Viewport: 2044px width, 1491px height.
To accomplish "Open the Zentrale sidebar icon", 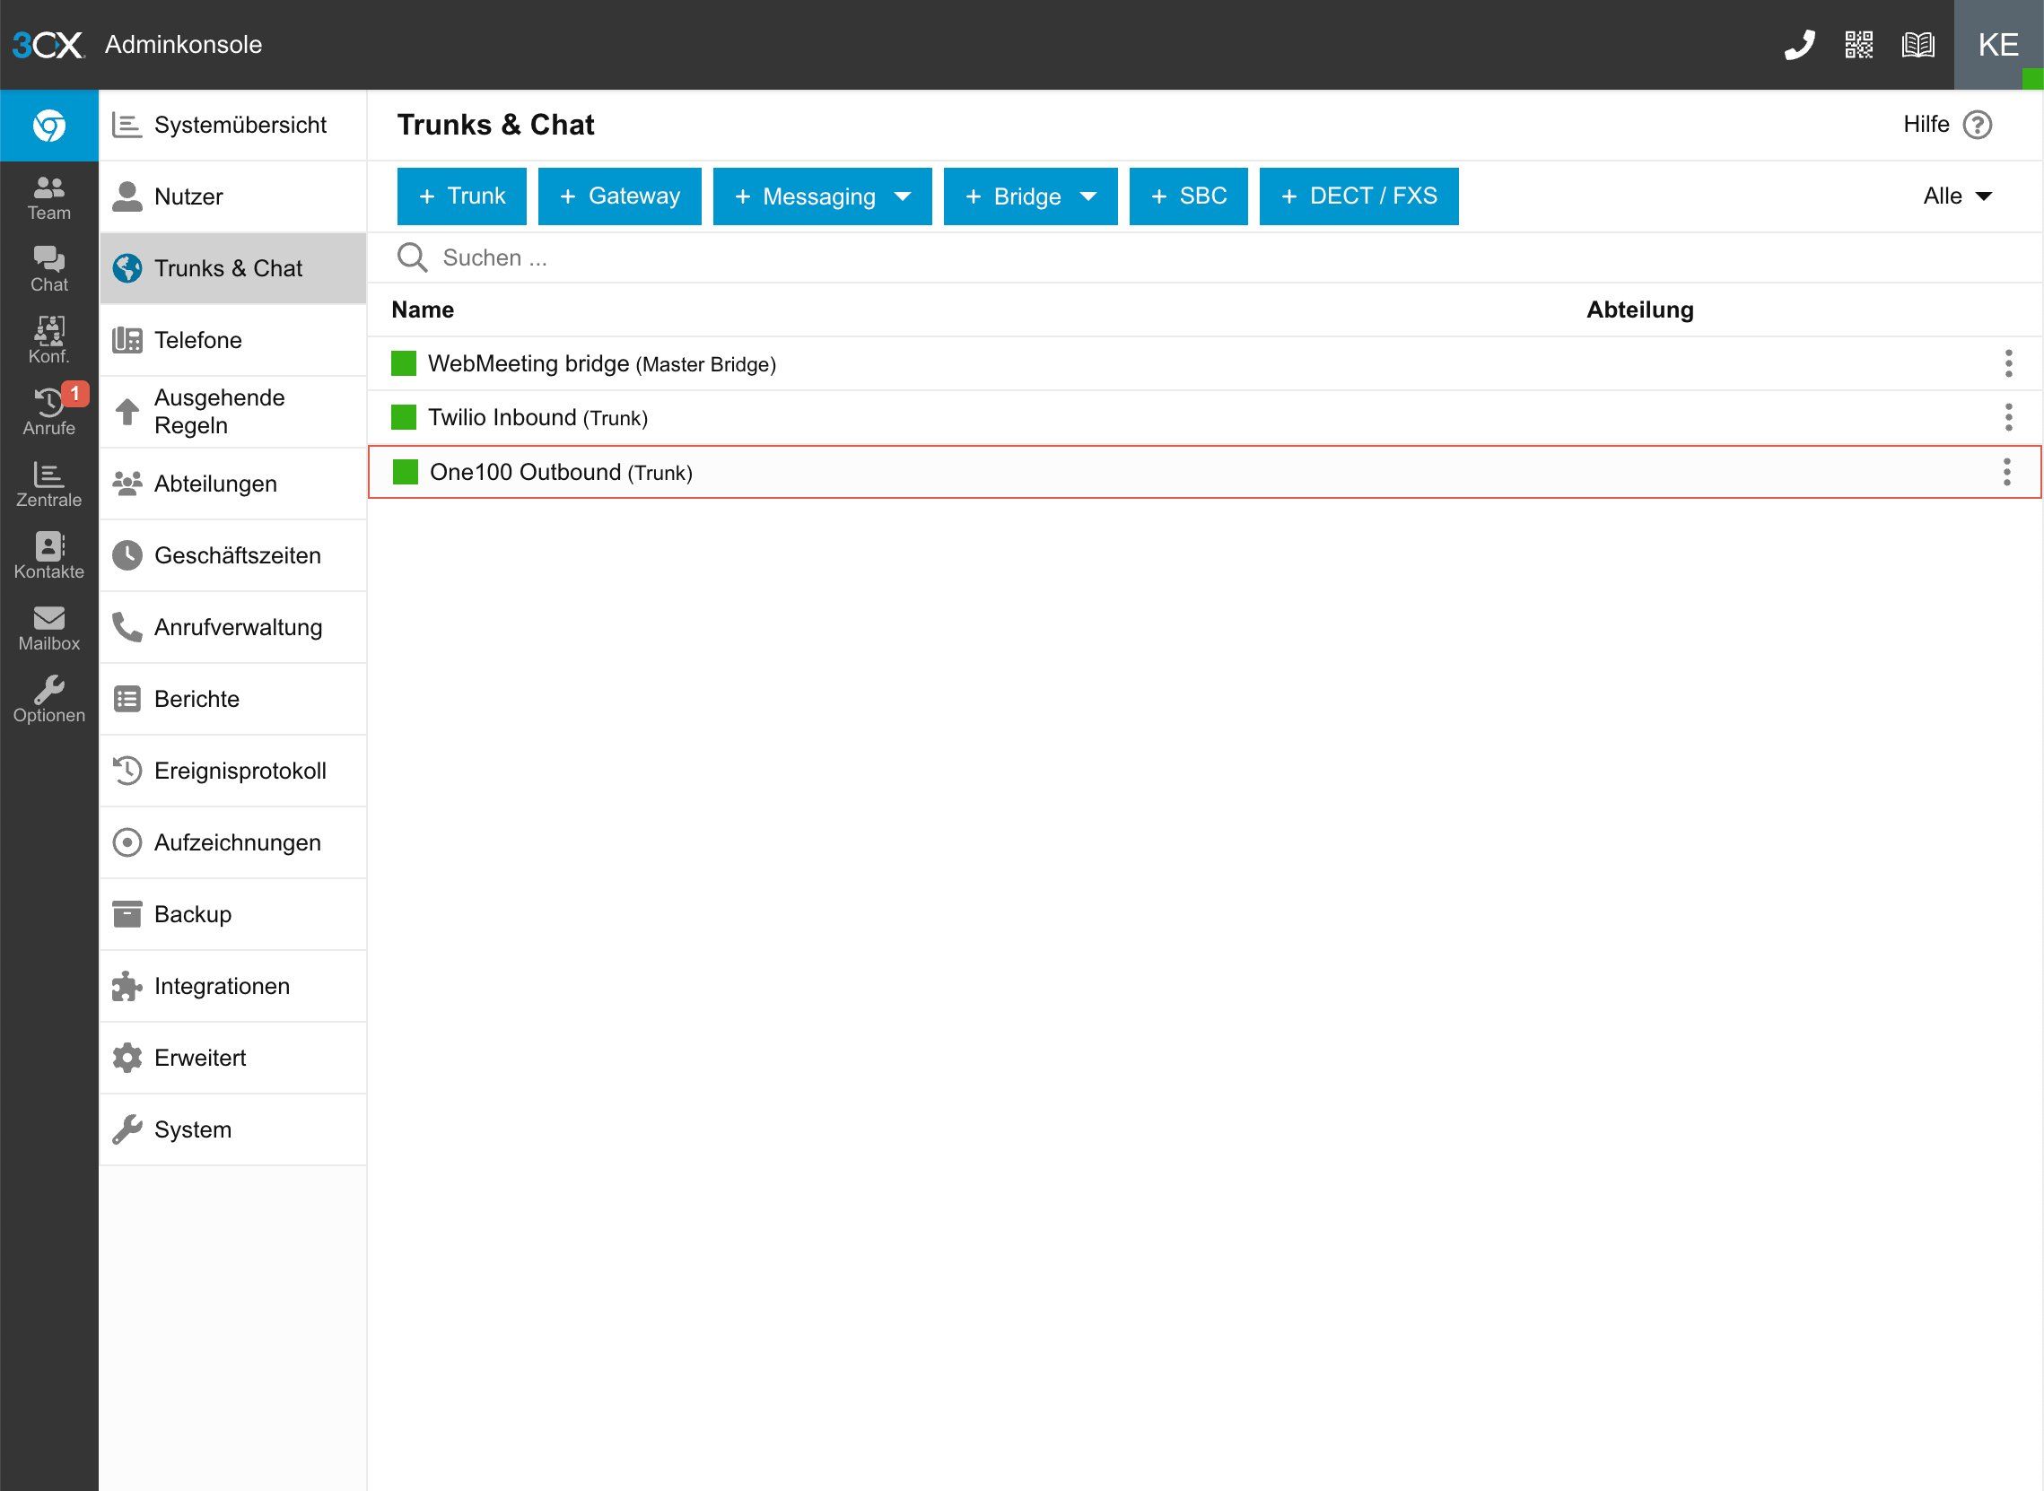I will [x=48, y=484].
